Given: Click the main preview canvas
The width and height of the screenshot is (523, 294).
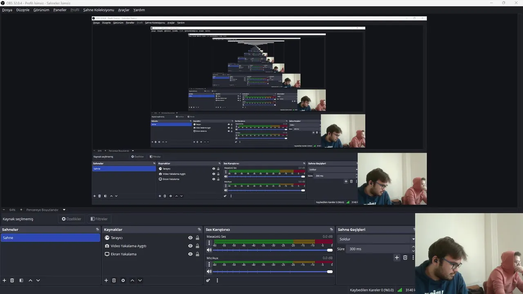Looking at the screenshot, I should [x=259, y=110].
